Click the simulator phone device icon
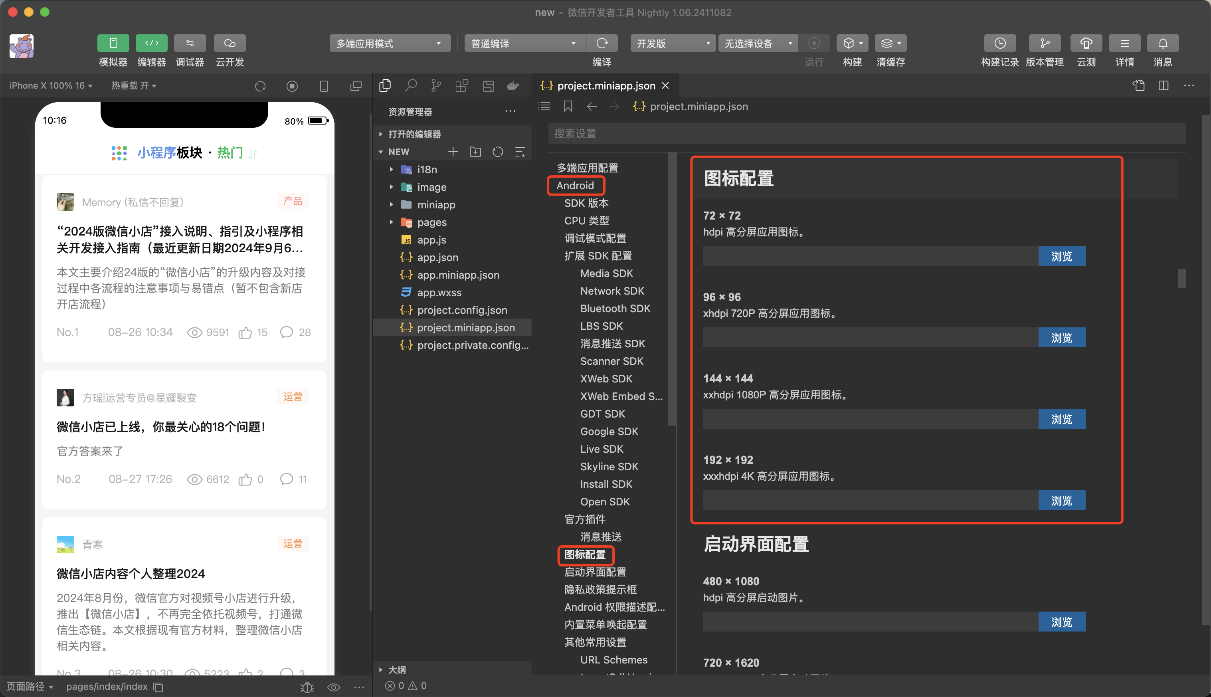The image size is (1211, 697). click(x=324, y=86)
